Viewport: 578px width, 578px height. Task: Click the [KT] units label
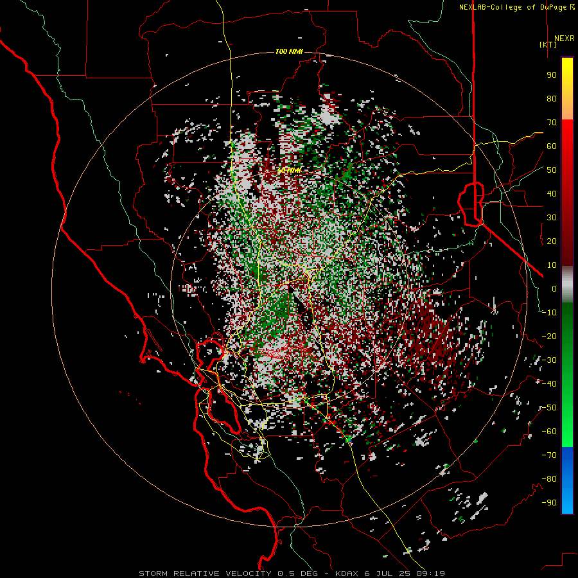click(548, 44)
